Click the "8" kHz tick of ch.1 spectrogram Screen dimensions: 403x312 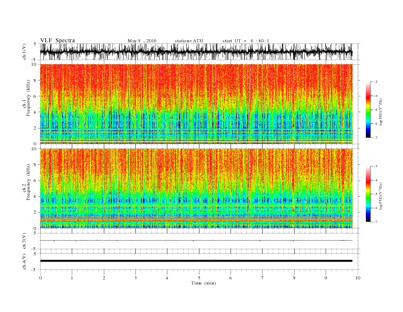pos(36,81)
